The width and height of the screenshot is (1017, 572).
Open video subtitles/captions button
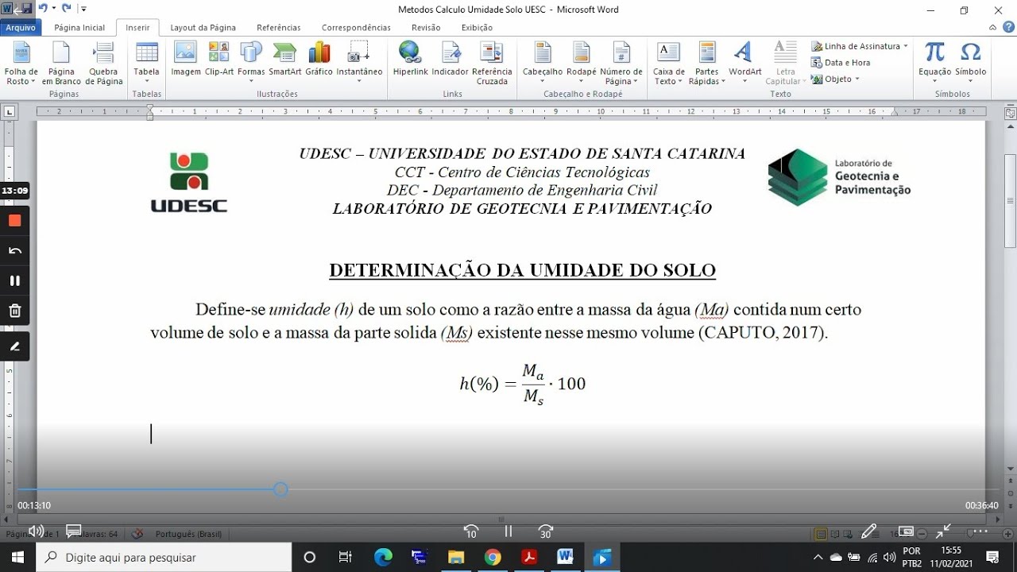click(74, 531)
